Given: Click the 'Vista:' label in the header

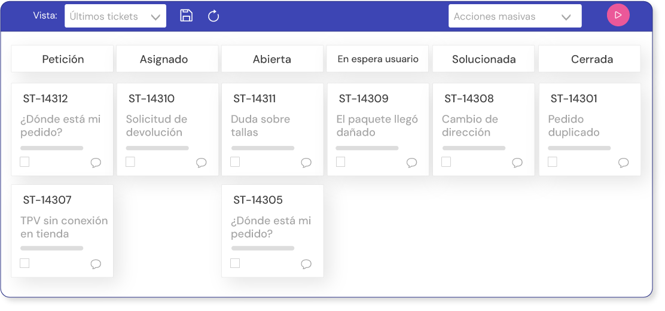Looking at the screenshot, I should point(45,16).
